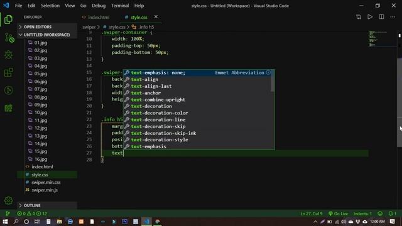Choose the text-align-last suggestion
This screenshot has width=402, height=226.
pos(197,86)
